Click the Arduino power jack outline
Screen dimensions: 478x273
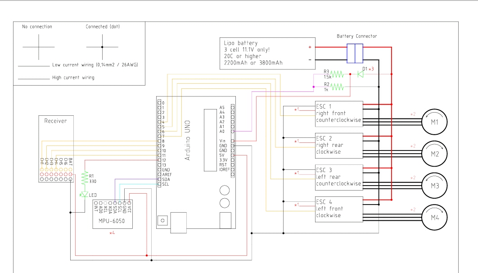point(225,221)
